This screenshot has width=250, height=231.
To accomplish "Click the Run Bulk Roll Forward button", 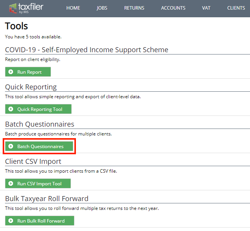I will pos(39,221).
